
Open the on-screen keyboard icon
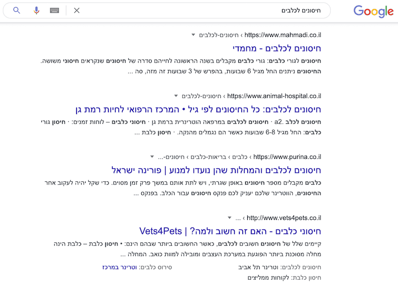tap(54, 10)
